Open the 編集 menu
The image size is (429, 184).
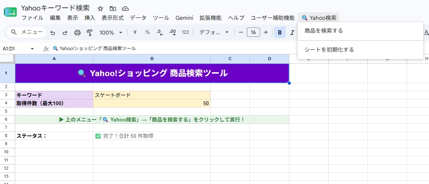point(55,18)
